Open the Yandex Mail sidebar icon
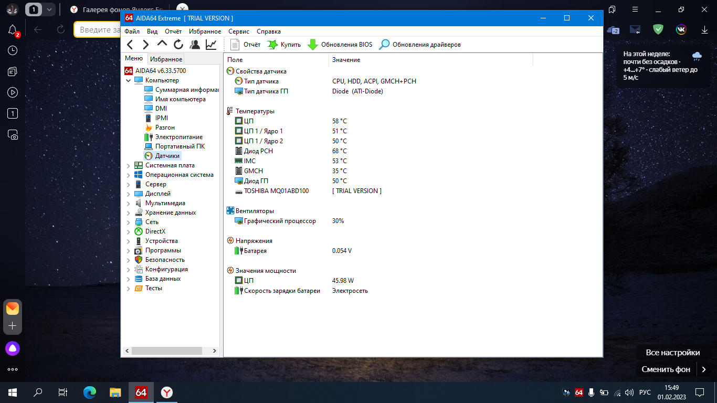 13,308
